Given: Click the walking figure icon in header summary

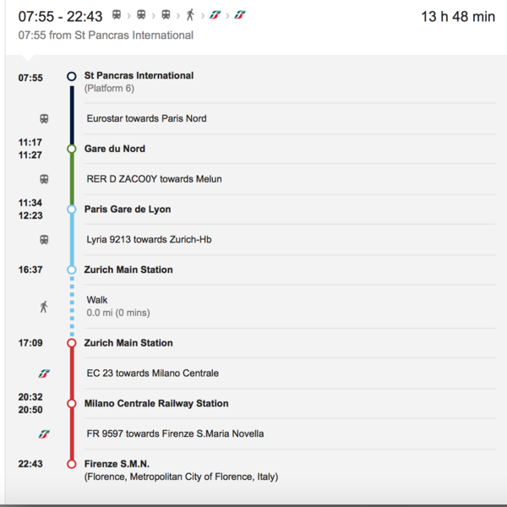Looking at the screenshot, I should (x=190, y=15).
